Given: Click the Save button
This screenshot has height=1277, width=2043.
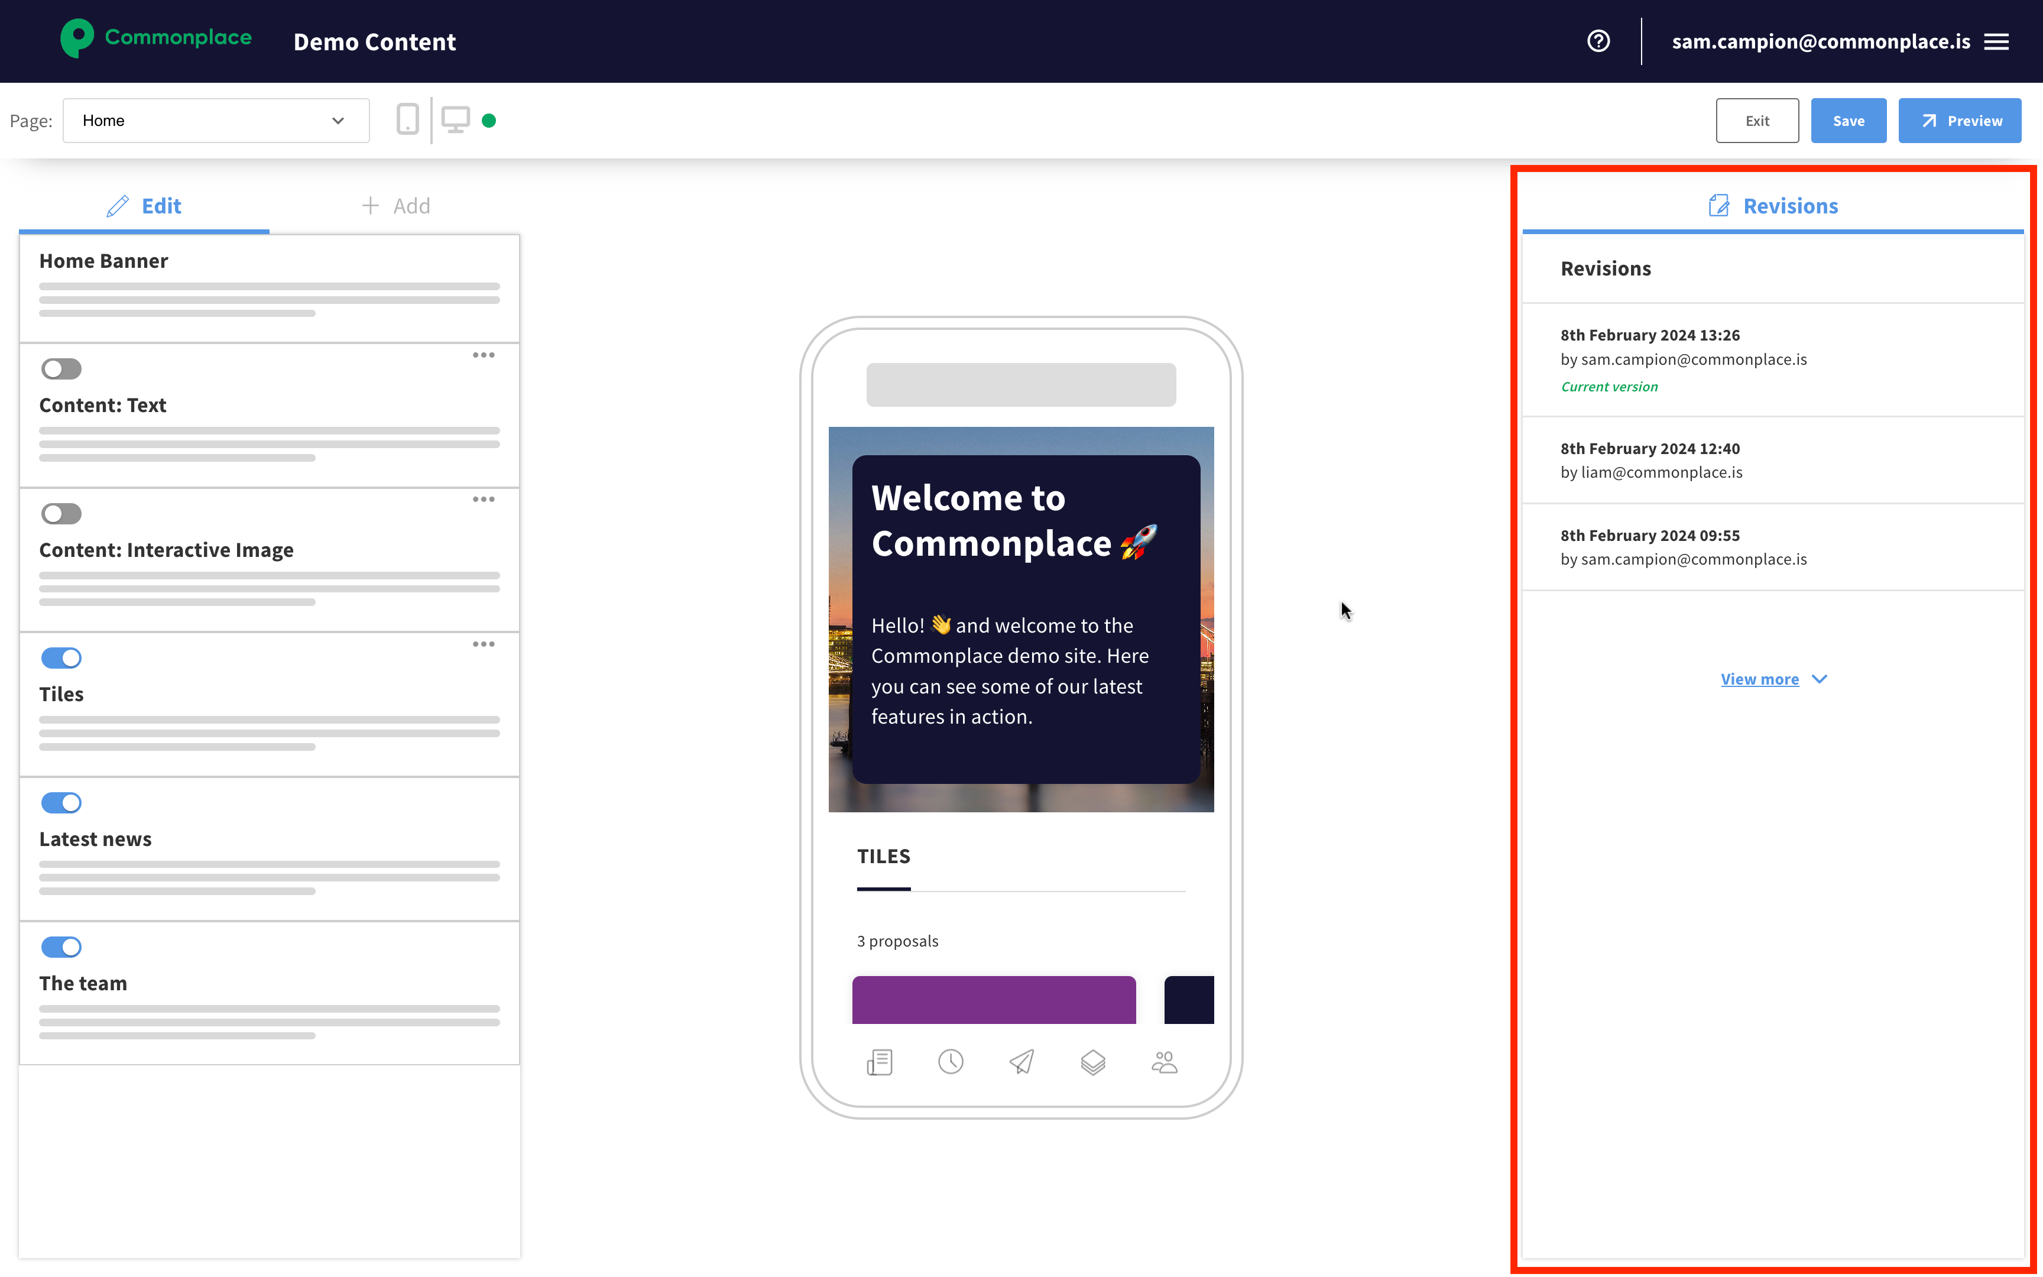Looking at the screenshot, I should click(x=1848, y=121).
